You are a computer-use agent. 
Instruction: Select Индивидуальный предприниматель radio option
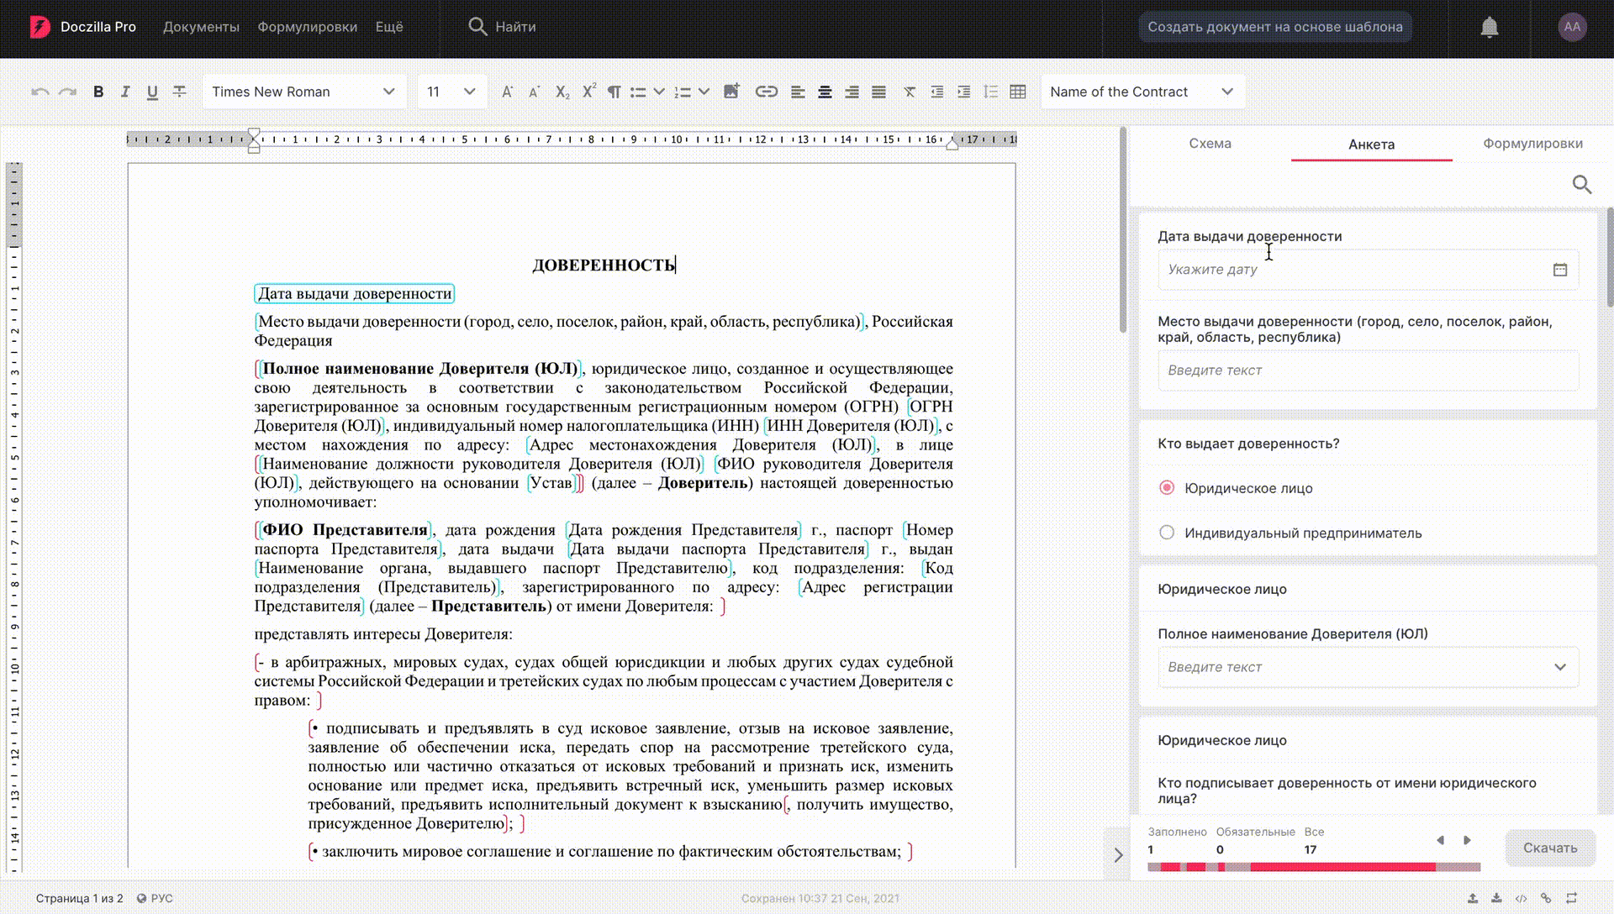(1167, 532)
